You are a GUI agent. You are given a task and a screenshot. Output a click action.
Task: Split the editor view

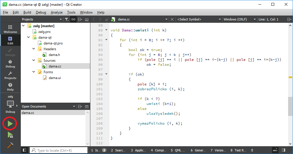[289, 19]
